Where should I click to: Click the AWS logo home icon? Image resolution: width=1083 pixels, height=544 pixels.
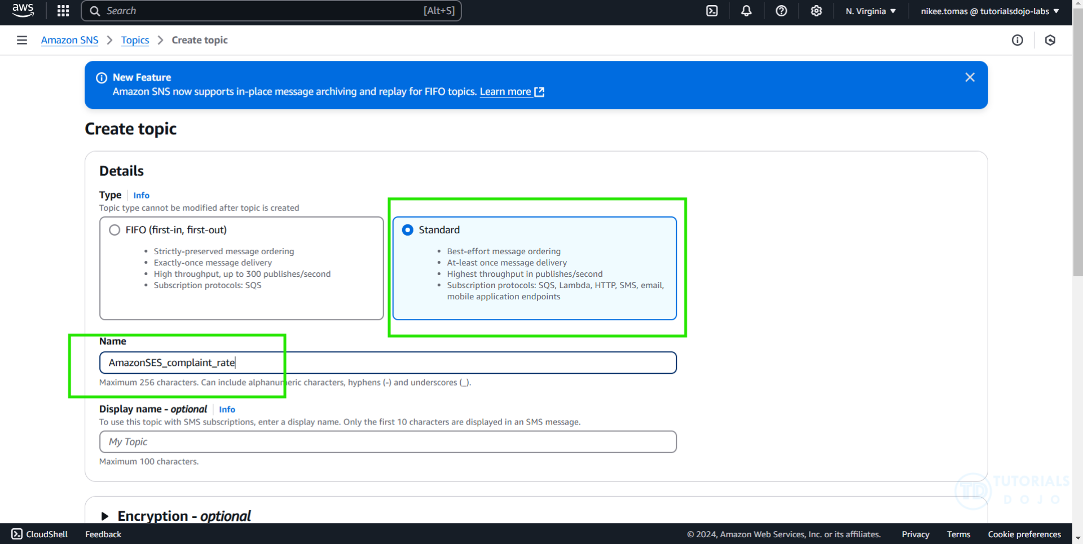pos(23,11)
